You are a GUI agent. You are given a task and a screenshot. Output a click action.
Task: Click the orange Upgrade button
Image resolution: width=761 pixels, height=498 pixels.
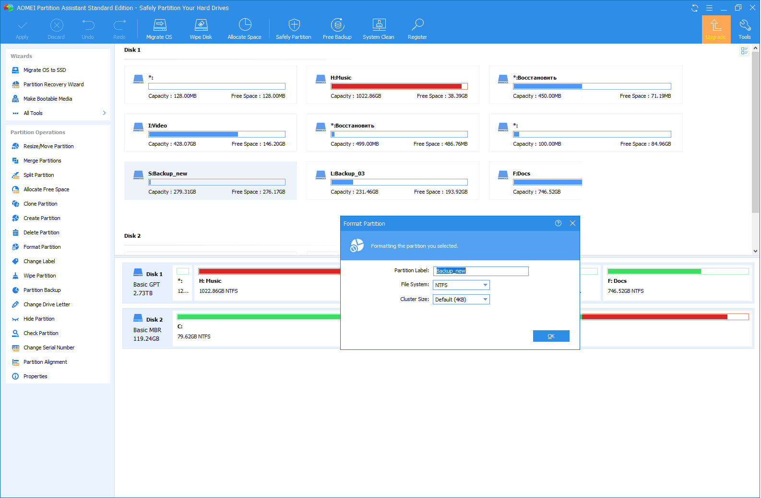tap(716, 29)
